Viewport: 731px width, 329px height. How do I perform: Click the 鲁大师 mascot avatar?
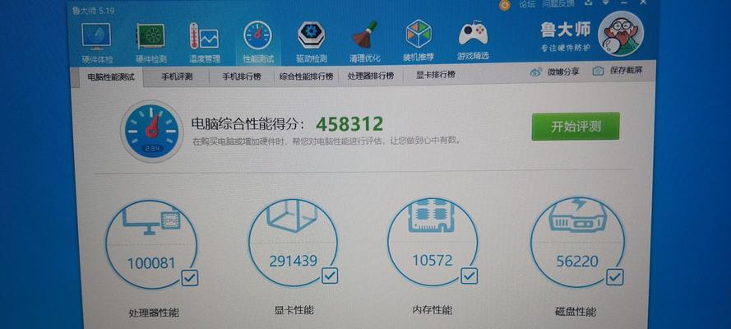[x=621, y=33]
